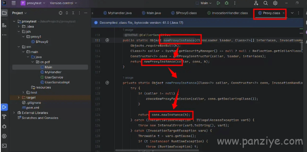Open the Structure tool window icon
Image resolution: width=307 pixels, height=152 pixels.
4,25
